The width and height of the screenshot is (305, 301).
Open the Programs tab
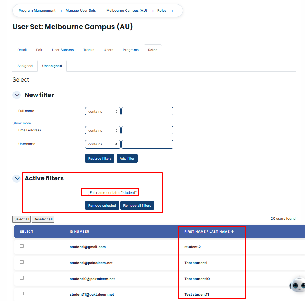coord(131,50)
